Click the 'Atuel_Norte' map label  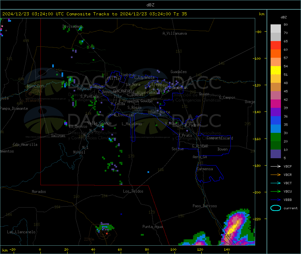coord(159,112)
